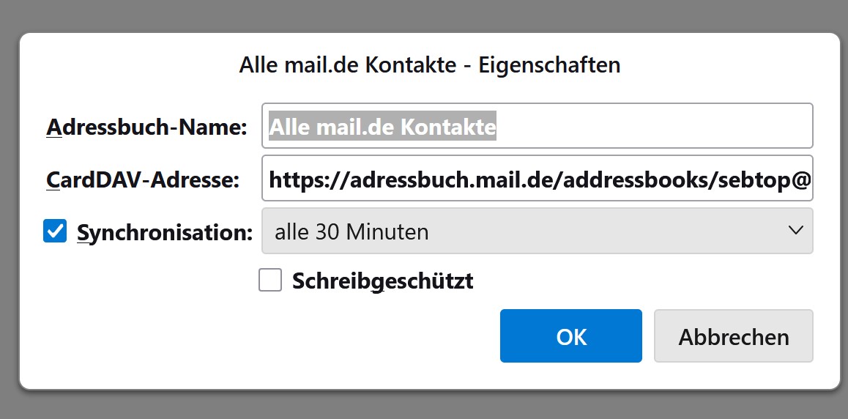The width and height of the screenshot is (848, 419).
Task: Click the 'Schreibgeschützt' label text
Action: [383, 281]
